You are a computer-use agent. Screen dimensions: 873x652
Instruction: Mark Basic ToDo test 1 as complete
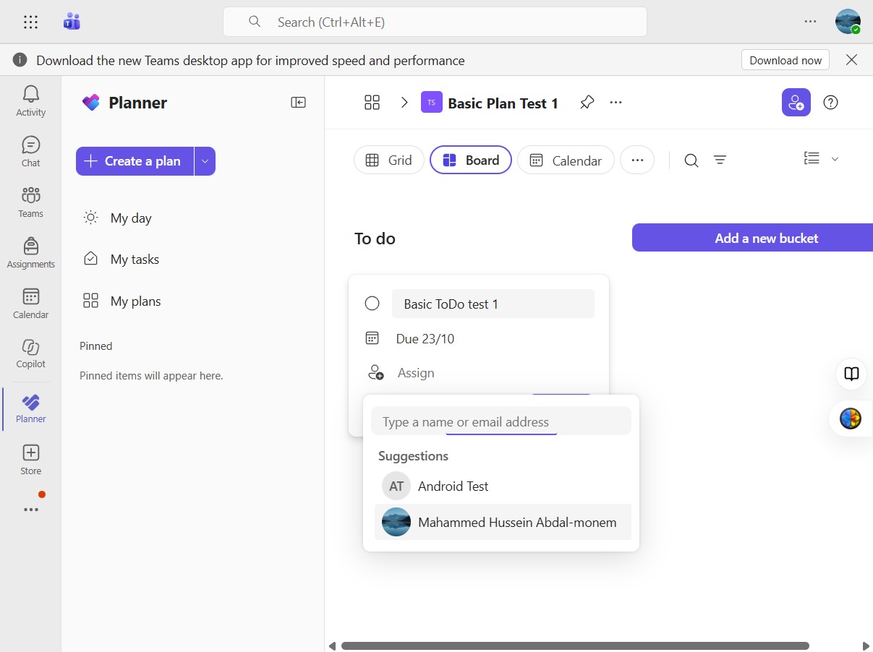point(372,304)
